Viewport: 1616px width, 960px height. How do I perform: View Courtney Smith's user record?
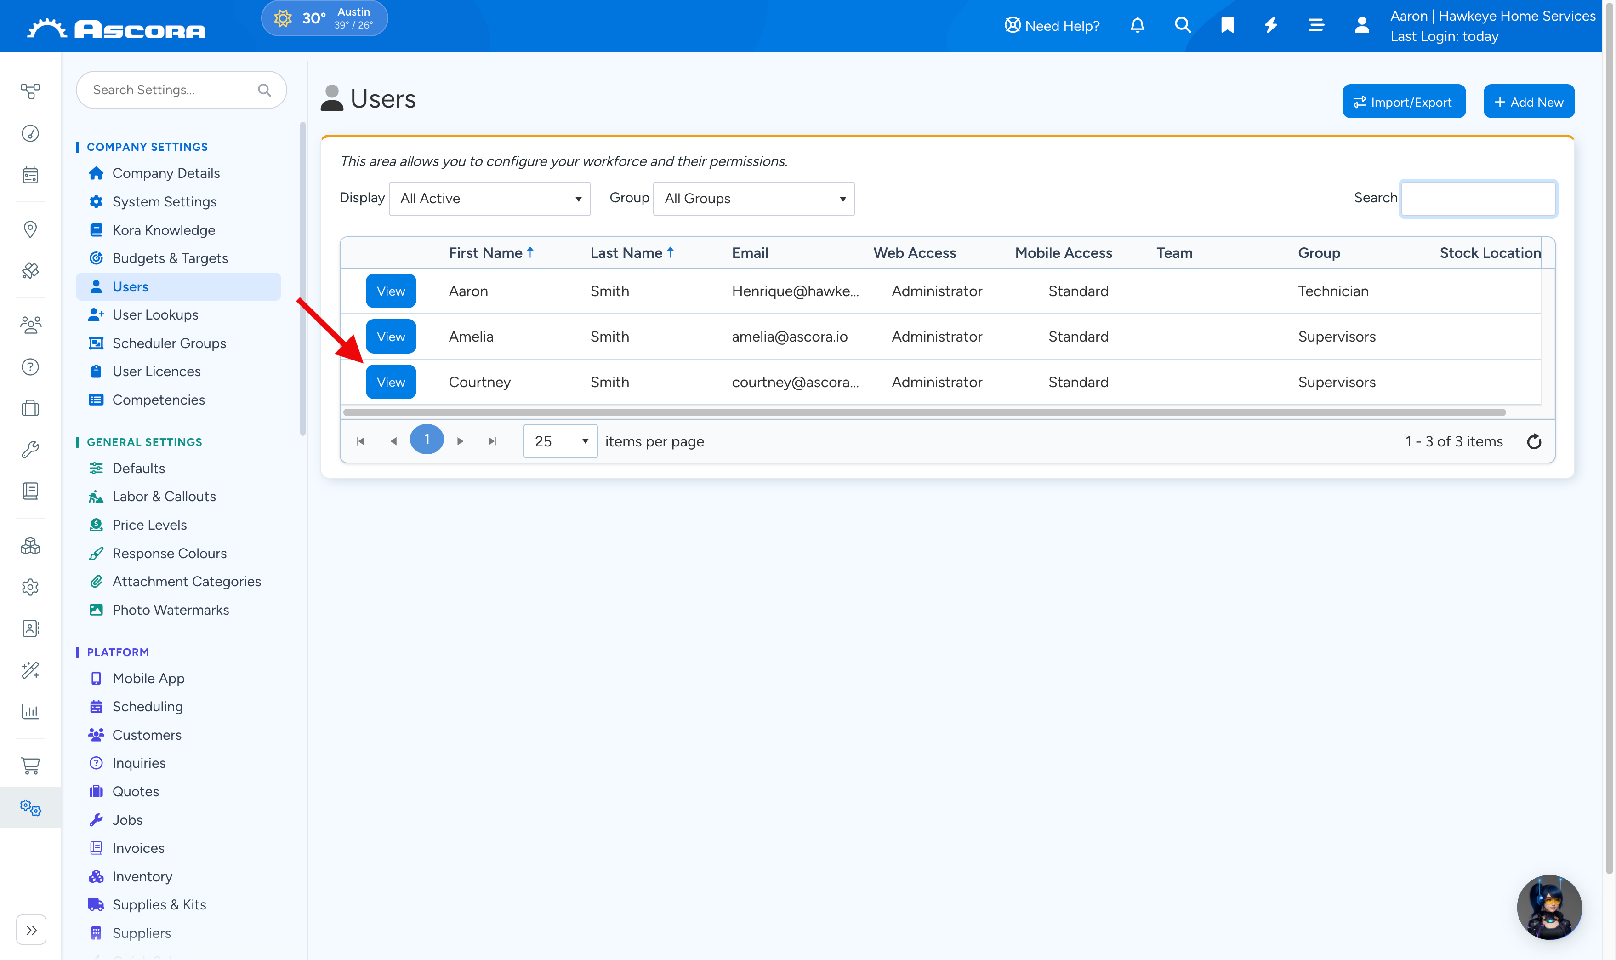pos(391,382)
